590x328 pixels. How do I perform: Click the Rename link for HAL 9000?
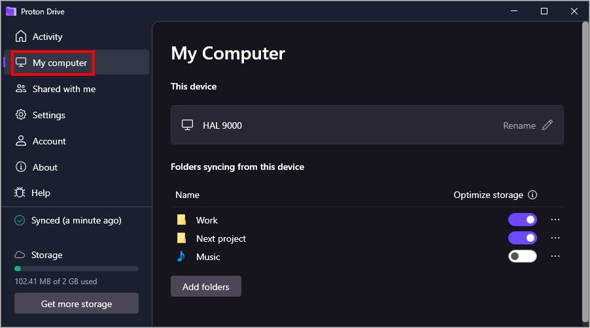click(519, 125)
